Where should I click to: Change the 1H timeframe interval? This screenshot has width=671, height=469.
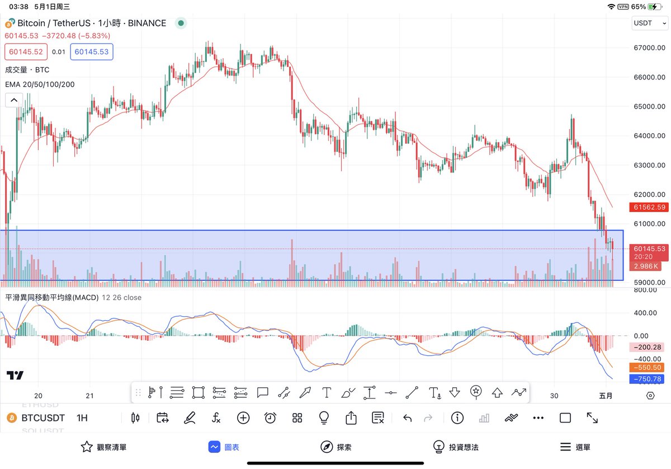(x=82, y=418)
